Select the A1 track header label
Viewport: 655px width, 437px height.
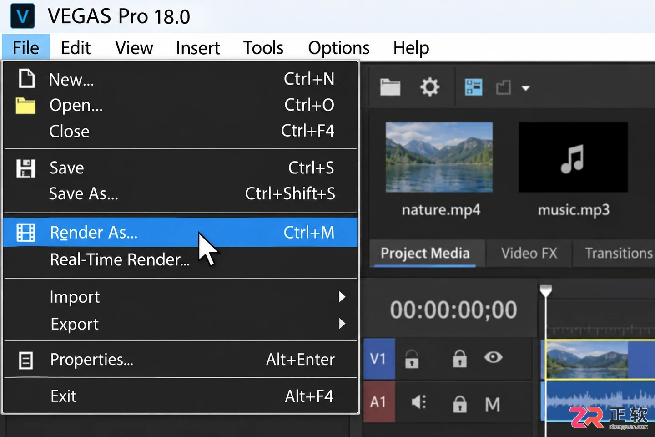point(379,402)
